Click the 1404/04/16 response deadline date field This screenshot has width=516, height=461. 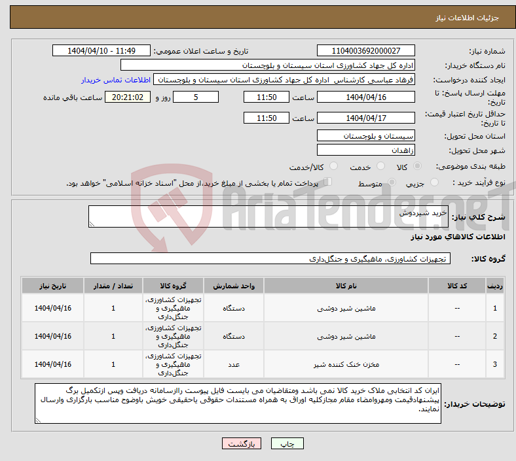click(366, 97)
